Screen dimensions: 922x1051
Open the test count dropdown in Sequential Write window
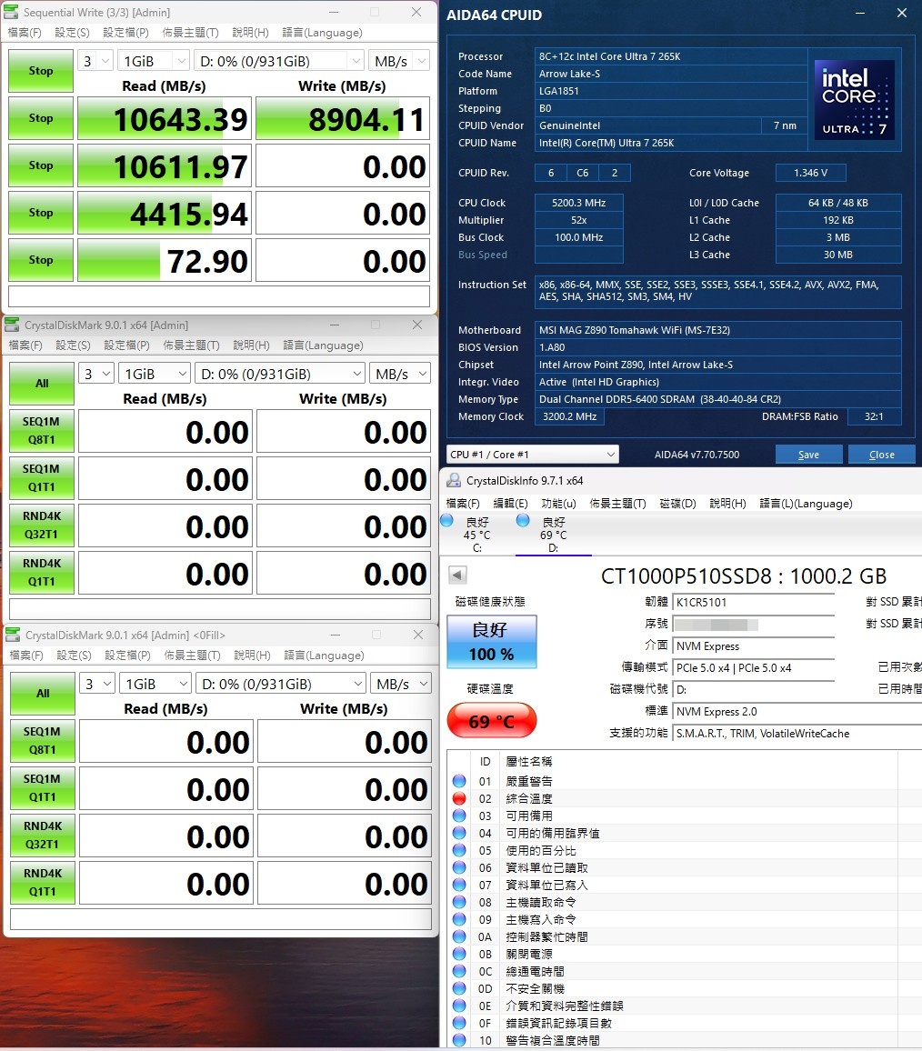95,61
